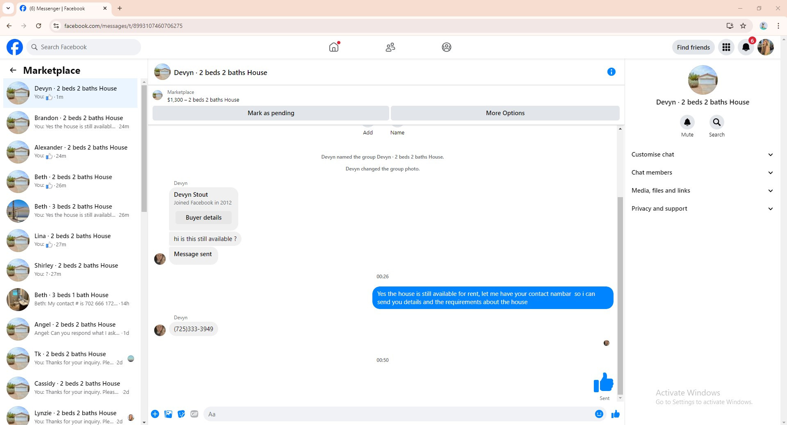Click the new tab plus button
The height and width of the screenshot is (425, 787).
point(120,8)
